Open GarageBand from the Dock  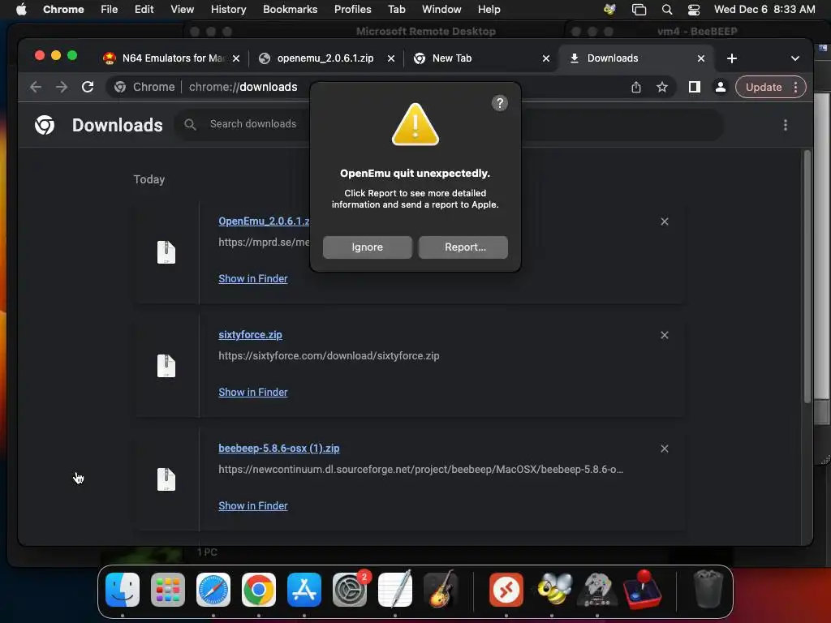pos(441,589)
